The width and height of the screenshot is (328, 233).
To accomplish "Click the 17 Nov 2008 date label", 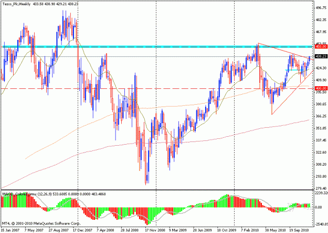I will (x=155, y=230).
